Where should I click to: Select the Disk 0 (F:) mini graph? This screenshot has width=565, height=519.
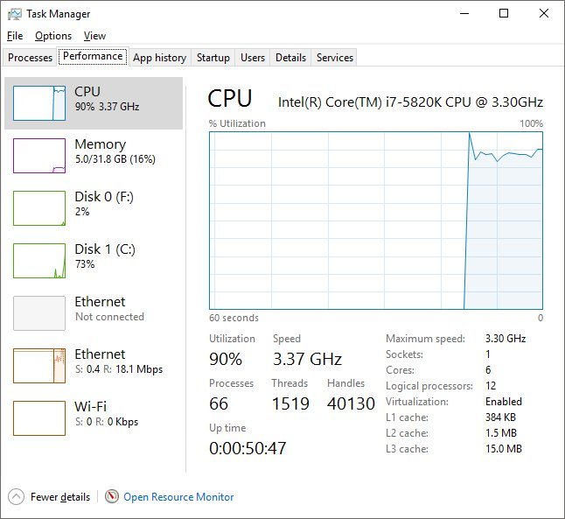(x=39, y=208)
